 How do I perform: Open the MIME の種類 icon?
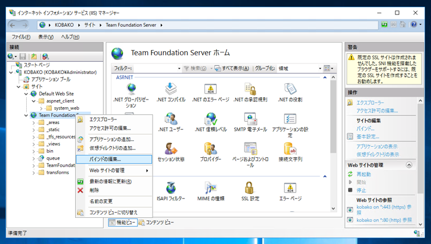(211, 191)
